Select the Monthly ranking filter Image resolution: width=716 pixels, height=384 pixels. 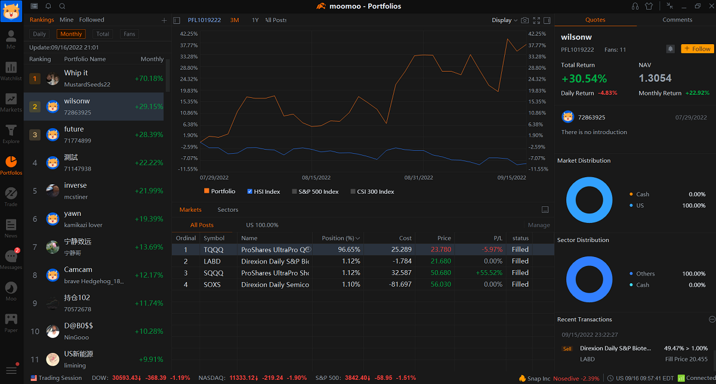click(71, 34)
